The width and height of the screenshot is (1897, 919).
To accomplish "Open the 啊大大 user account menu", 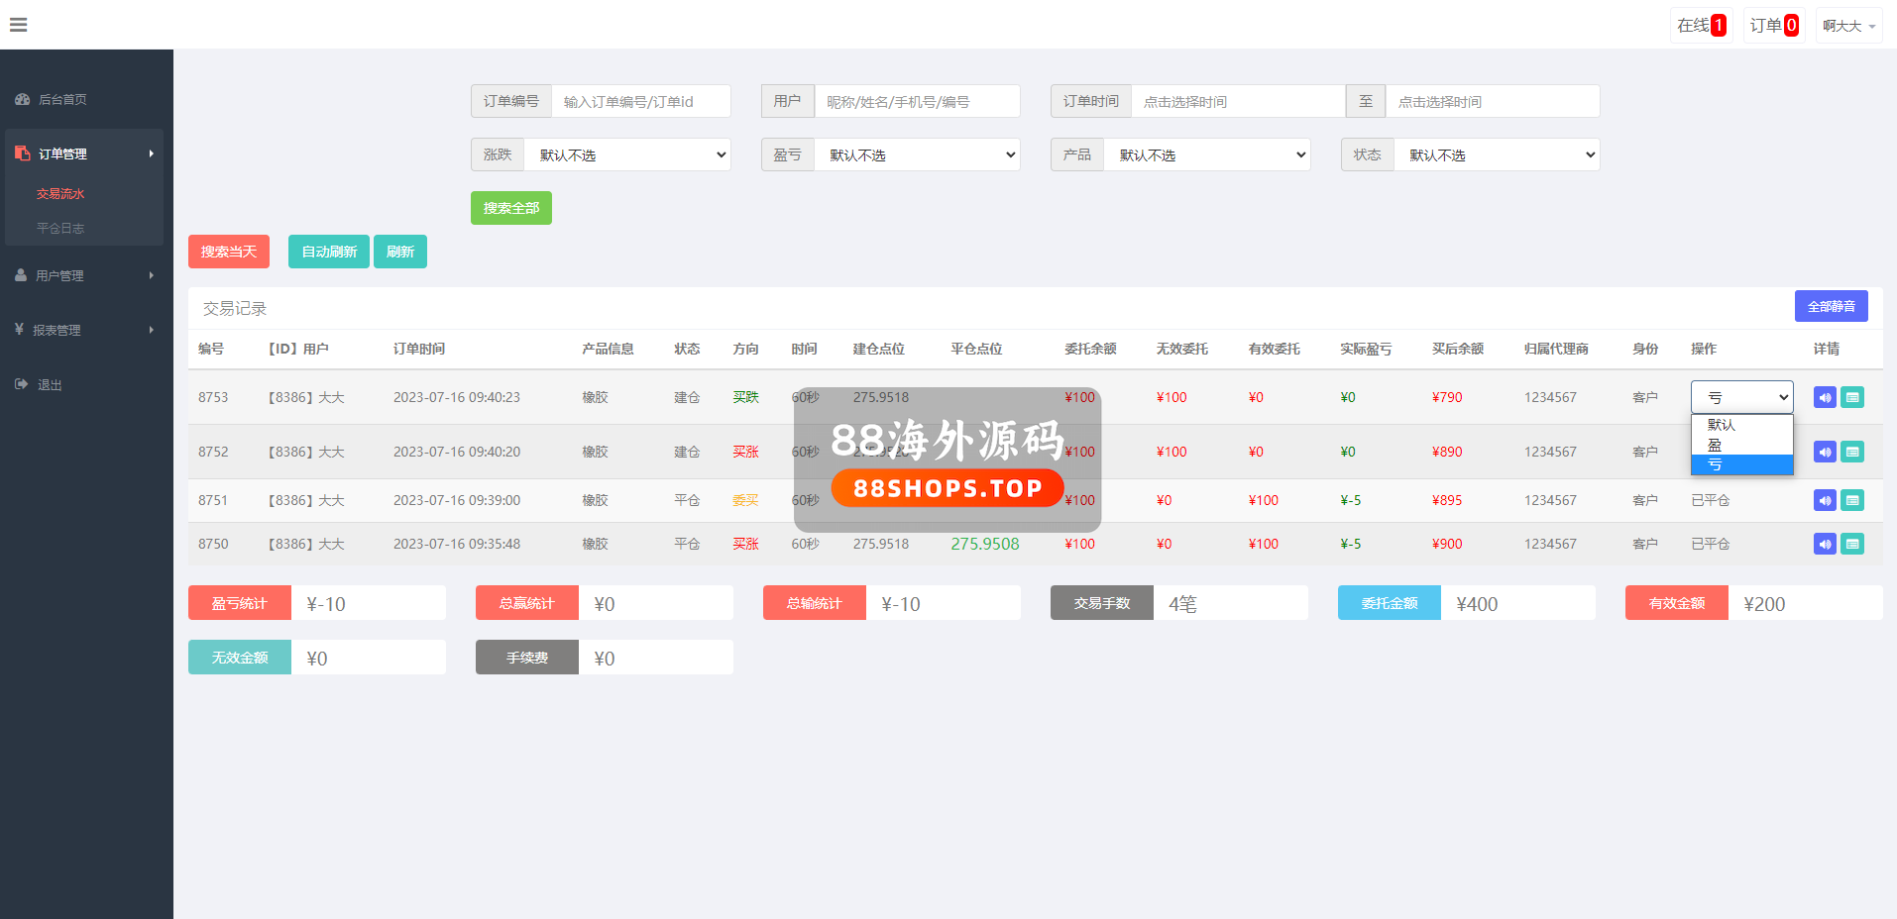I will point(1847,26).
